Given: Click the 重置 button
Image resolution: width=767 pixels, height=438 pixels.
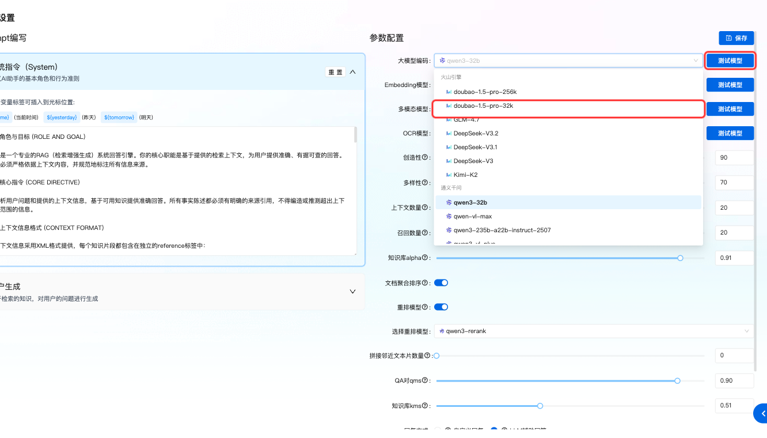Looking at the screenshot, I should 334,71.
